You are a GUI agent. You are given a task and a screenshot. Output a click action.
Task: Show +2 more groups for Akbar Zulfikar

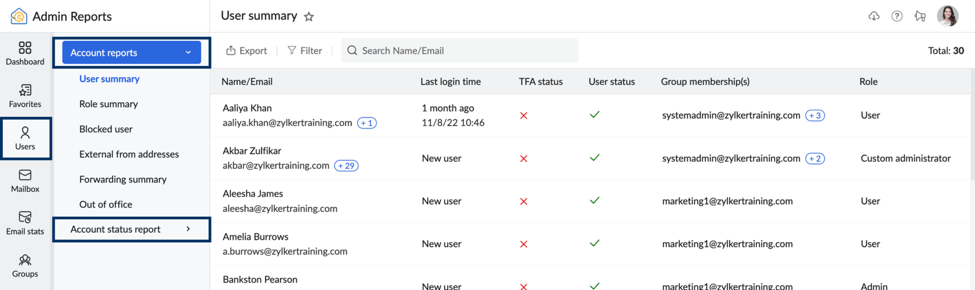(x=815, y=159)
